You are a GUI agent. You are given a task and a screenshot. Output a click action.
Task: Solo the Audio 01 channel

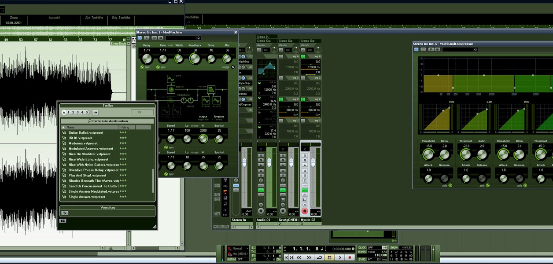tap(261, 160)
